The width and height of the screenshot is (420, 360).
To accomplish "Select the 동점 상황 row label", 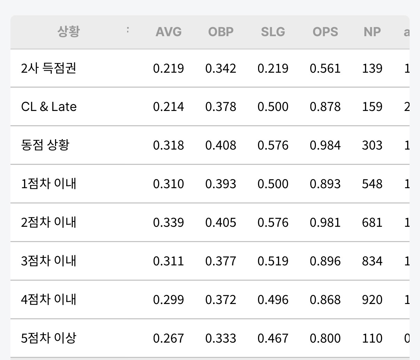I will [x=45, y=145].
